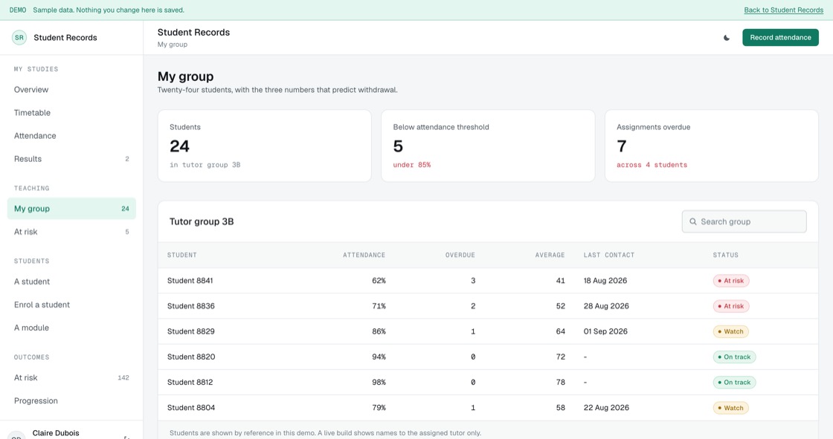Viewport: 833px width, 439px height.
Task: Click the Watch badge for Student 8829
Action: pyautogui.click(x=730, y=332)
